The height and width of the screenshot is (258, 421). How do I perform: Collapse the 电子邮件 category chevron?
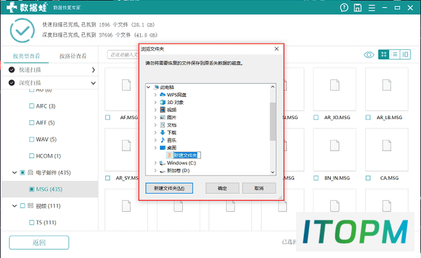click(14, 172)
